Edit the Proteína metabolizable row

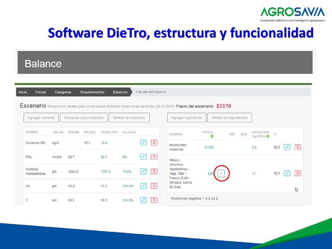[143, 171]
